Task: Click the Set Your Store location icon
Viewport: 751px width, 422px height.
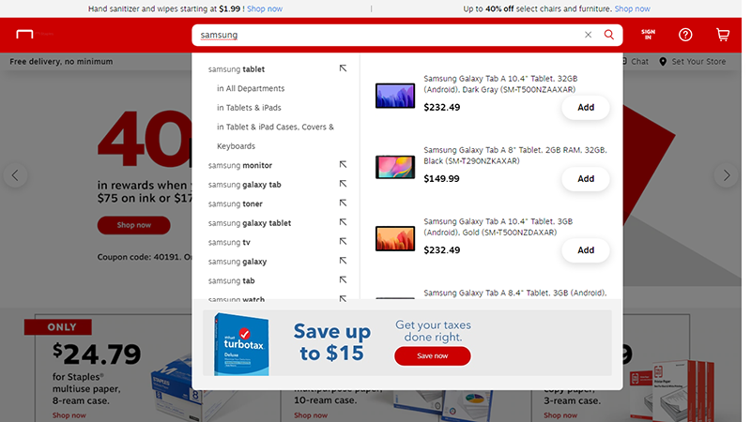Action: pos(664,62)
